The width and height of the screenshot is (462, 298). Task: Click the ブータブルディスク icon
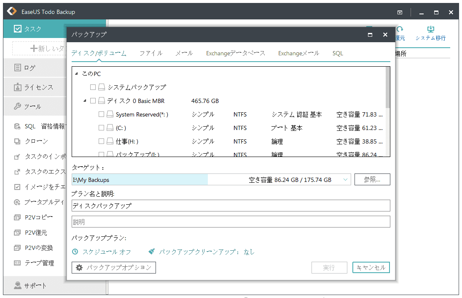coord(17,202)
